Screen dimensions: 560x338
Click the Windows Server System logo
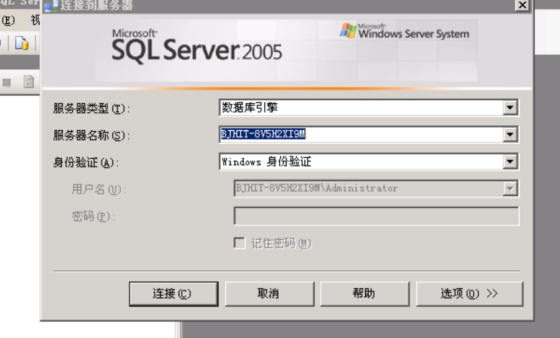(404, 31)
